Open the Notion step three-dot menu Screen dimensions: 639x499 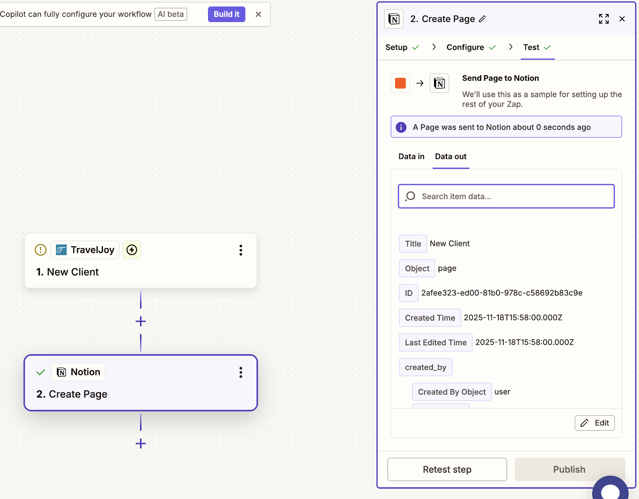tap(240, 372)
